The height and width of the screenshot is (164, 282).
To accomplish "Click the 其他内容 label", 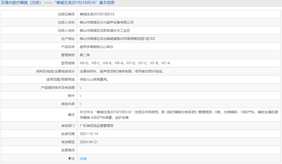I will pos(68,104).
